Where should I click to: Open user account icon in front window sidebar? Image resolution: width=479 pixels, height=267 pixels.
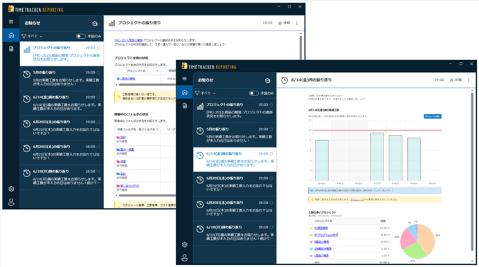tap(185, 258)
